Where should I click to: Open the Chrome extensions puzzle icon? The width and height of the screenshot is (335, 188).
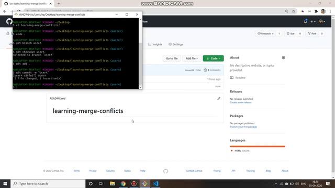click(316, 11)
